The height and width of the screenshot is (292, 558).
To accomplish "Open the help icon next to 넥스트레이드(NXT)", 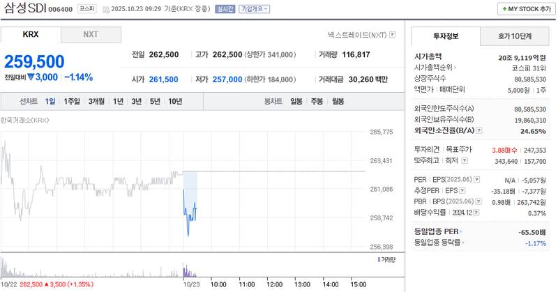I will point(392,35).
